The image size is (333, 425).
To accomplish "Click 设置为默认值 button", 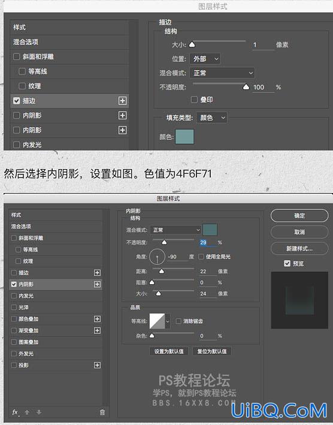I will click(169, 351).
